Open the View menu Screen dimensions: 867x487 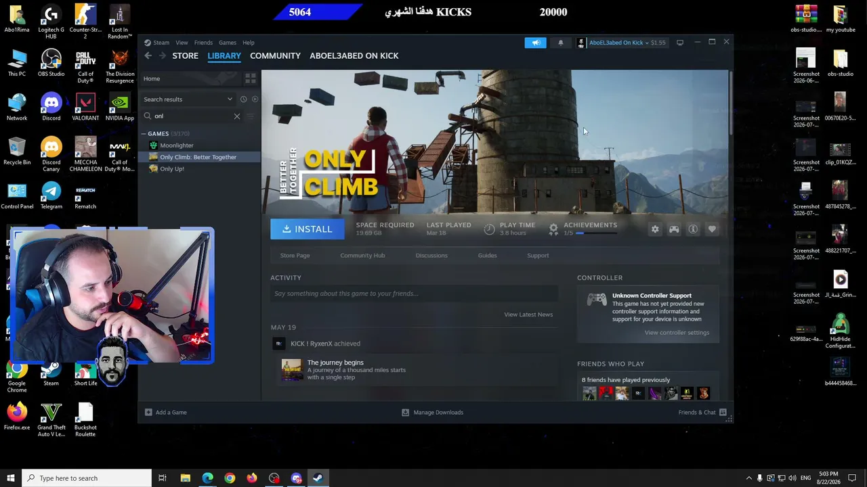pos(182,43)
